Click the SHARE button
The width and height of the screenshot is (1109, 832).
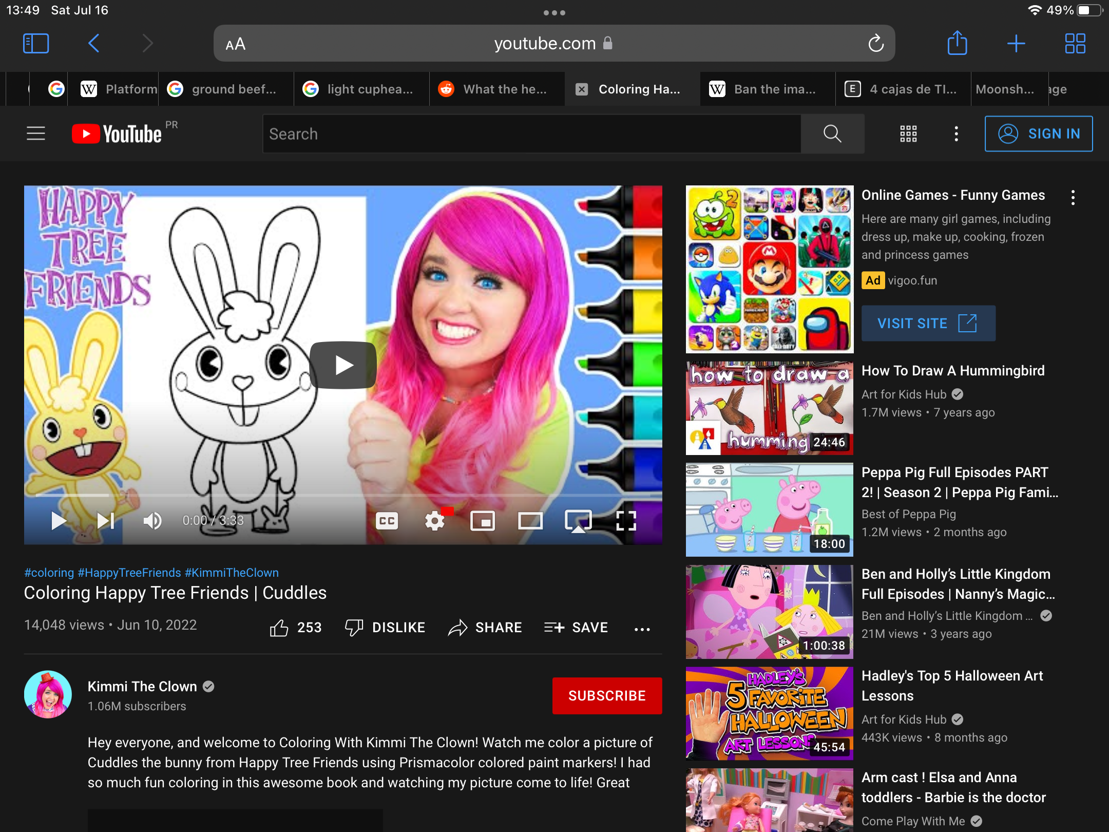(485, 627)
